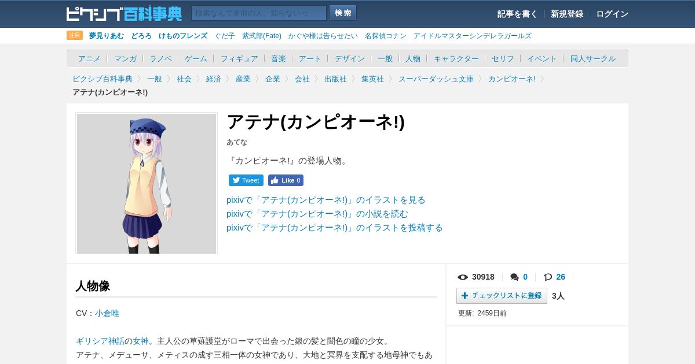Focus the search input field
695x364 pixels.
pyautogui.click(x=259, y=13)
